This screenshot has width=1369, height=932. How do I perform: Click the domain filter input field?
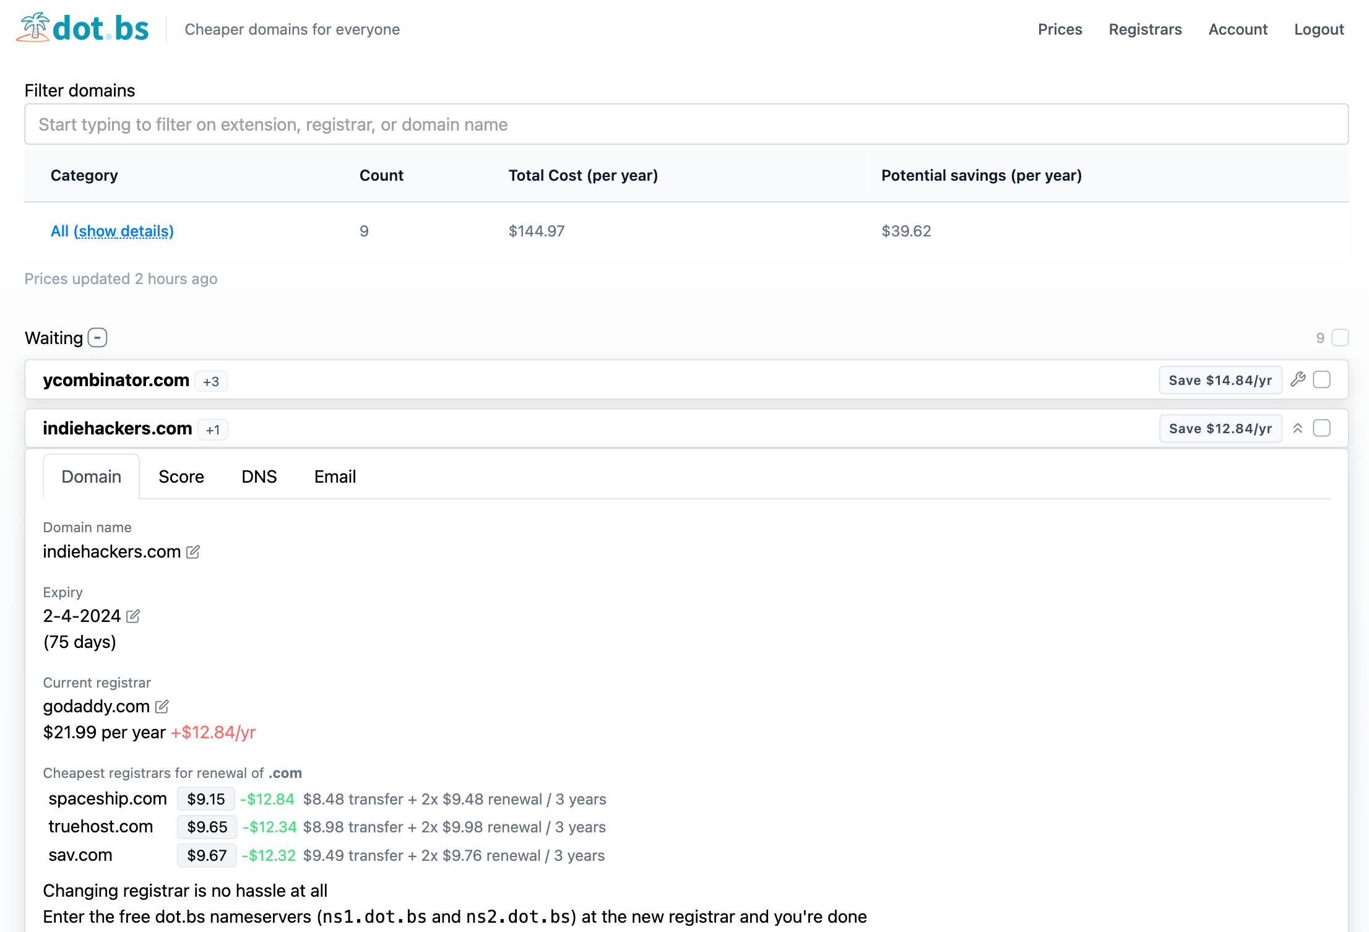pyautogui.click(x=683, y=124)
